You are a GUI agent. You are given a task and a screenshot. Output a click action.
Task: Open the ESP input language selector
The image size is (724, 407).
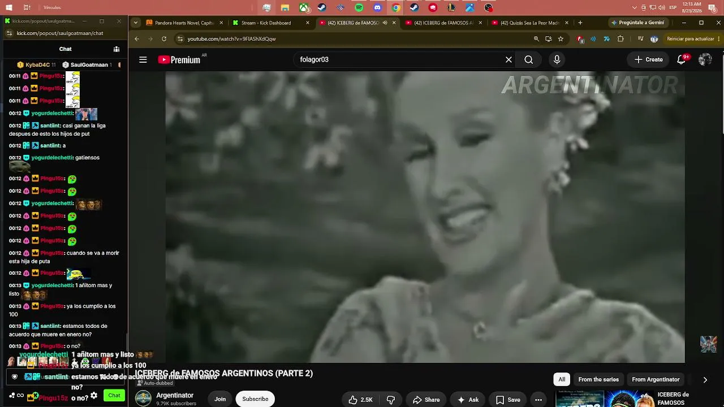(x=673, y=7)
